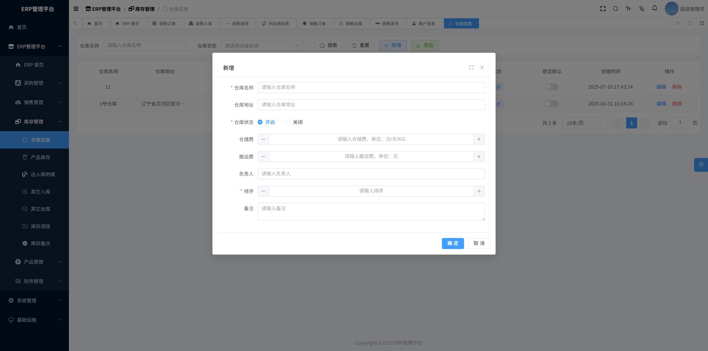This screenshot has width=708, height=351.
Task: Expand the 系统管理 sidebar menu
Action: [34, 301]
